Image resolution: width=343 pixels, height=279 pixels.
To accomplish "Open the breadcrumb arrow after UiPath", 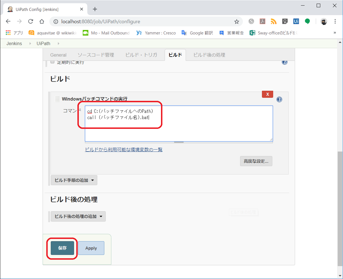I will click(58, 43).
